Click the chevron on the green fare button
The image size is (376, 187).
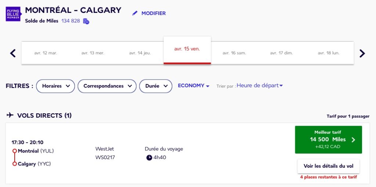353,140
